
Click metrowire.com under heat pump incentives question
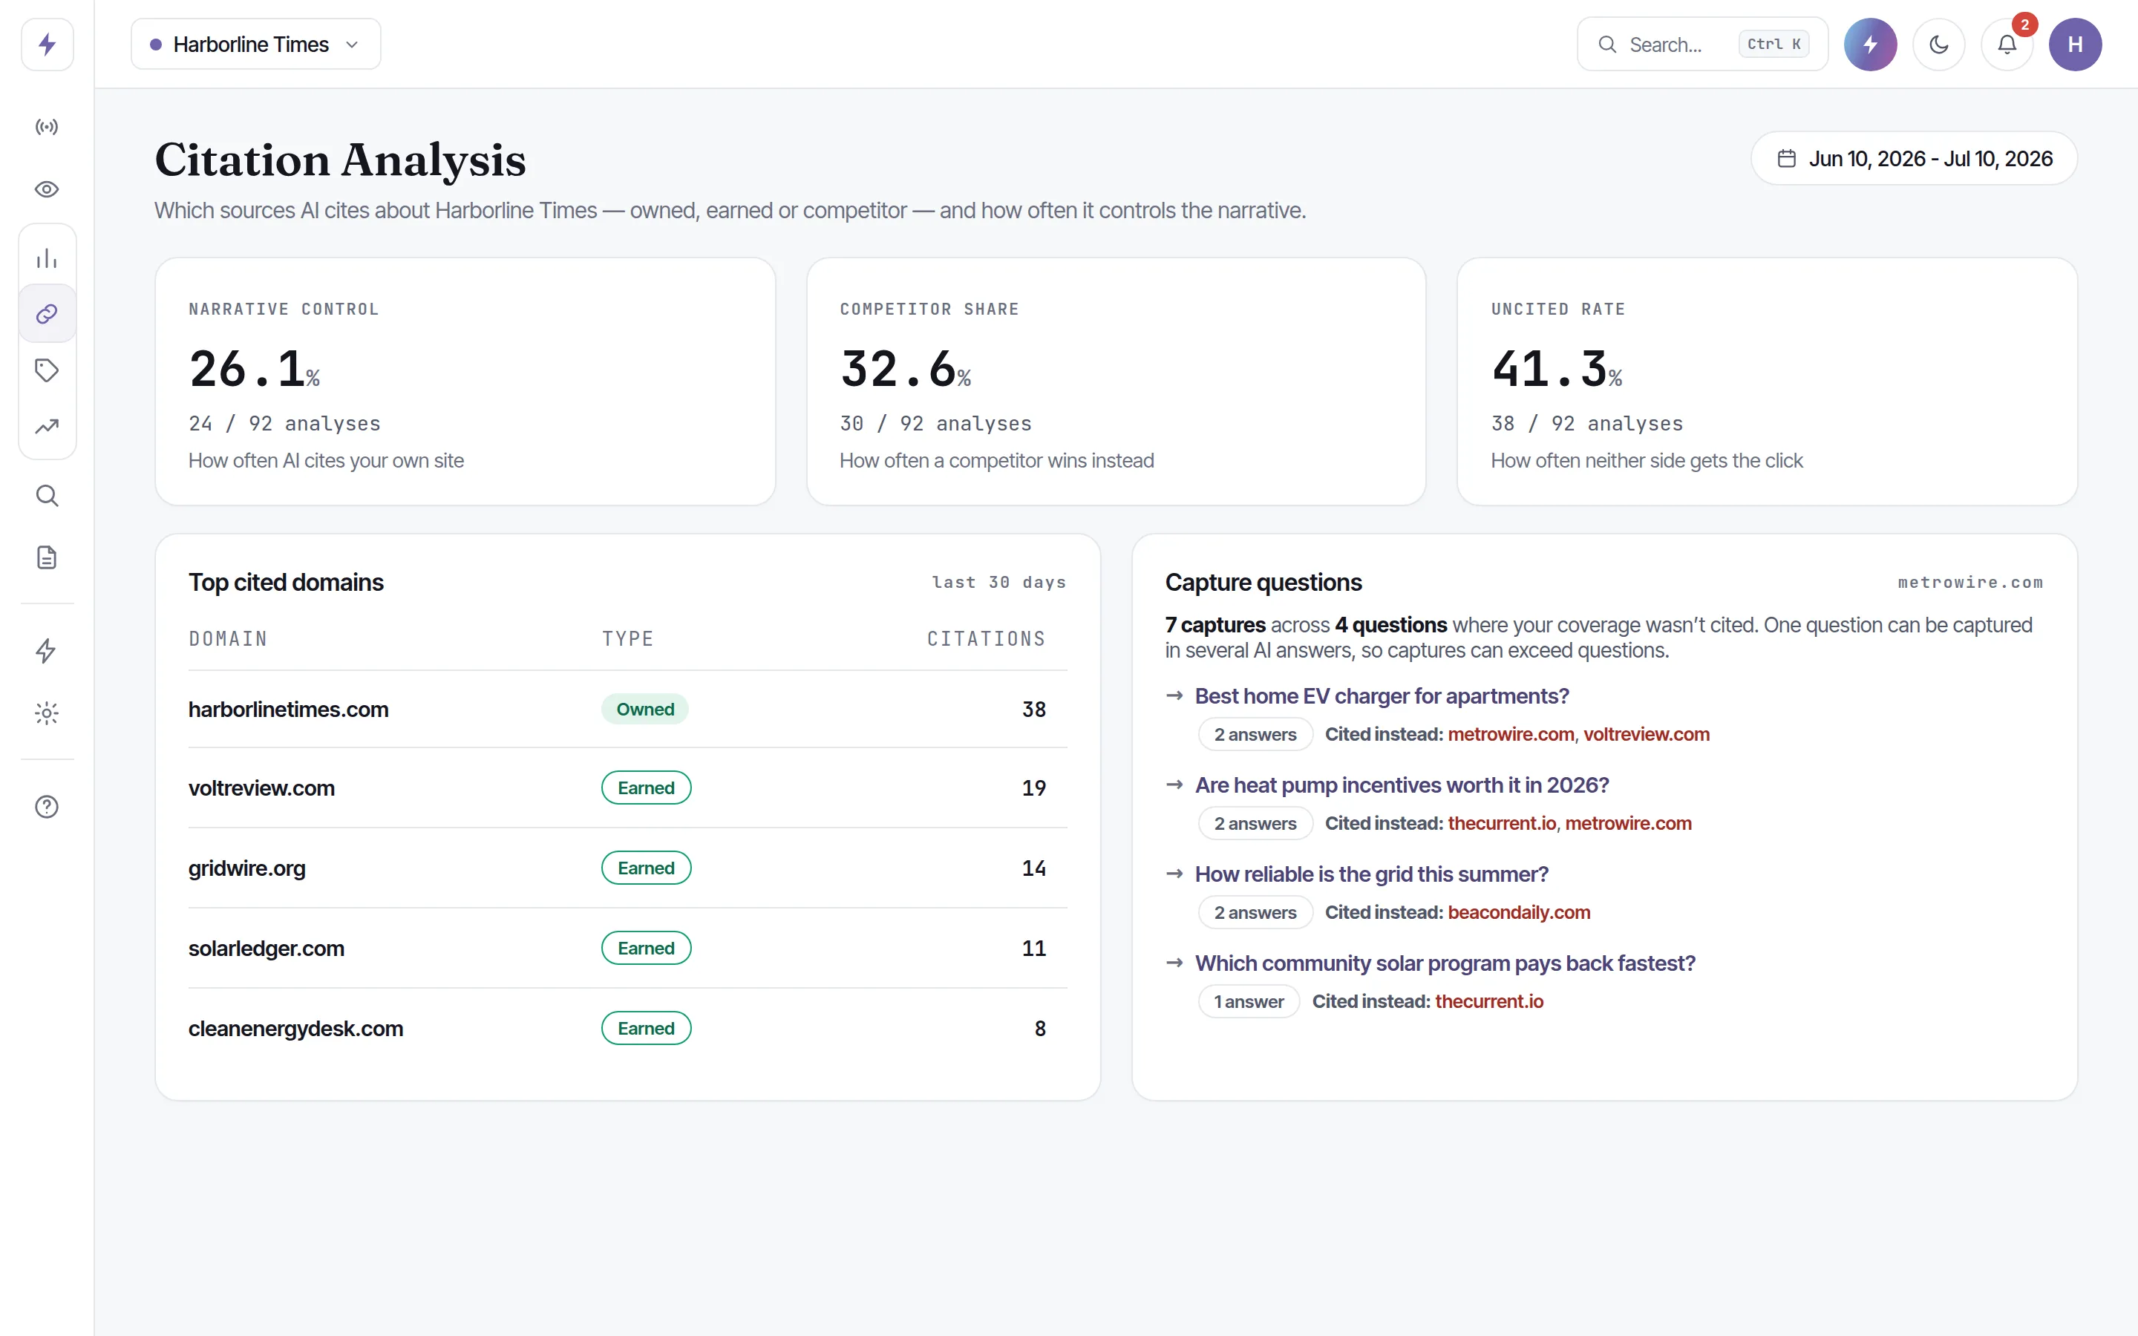pyautogui.click(x=1628, y=824)
